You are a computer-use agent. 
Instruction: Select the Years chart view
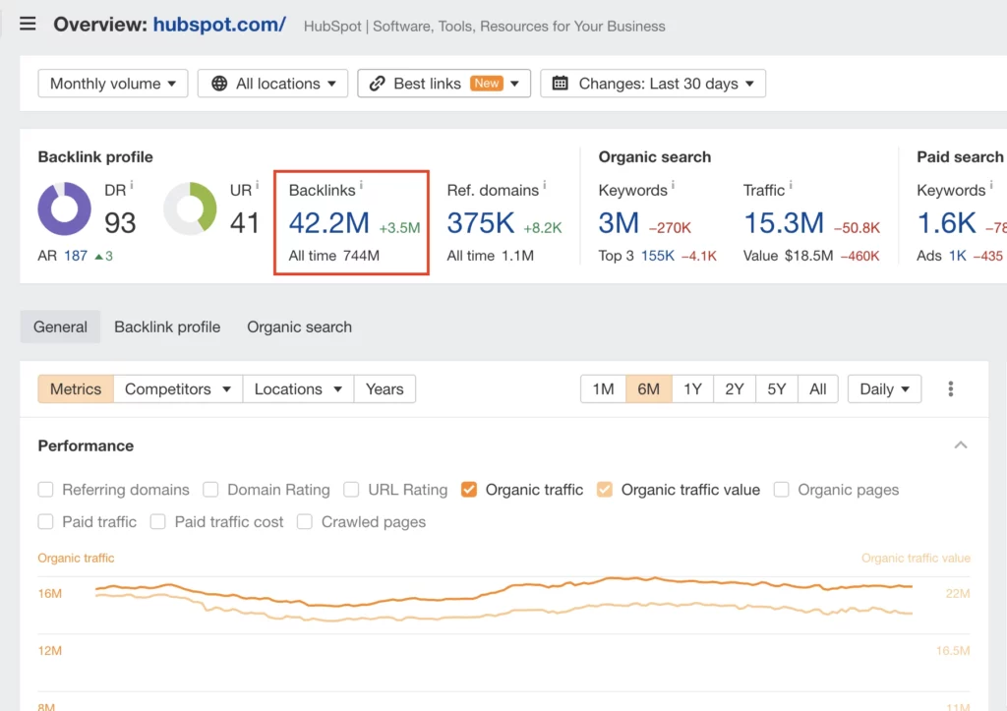pos(385,389)
